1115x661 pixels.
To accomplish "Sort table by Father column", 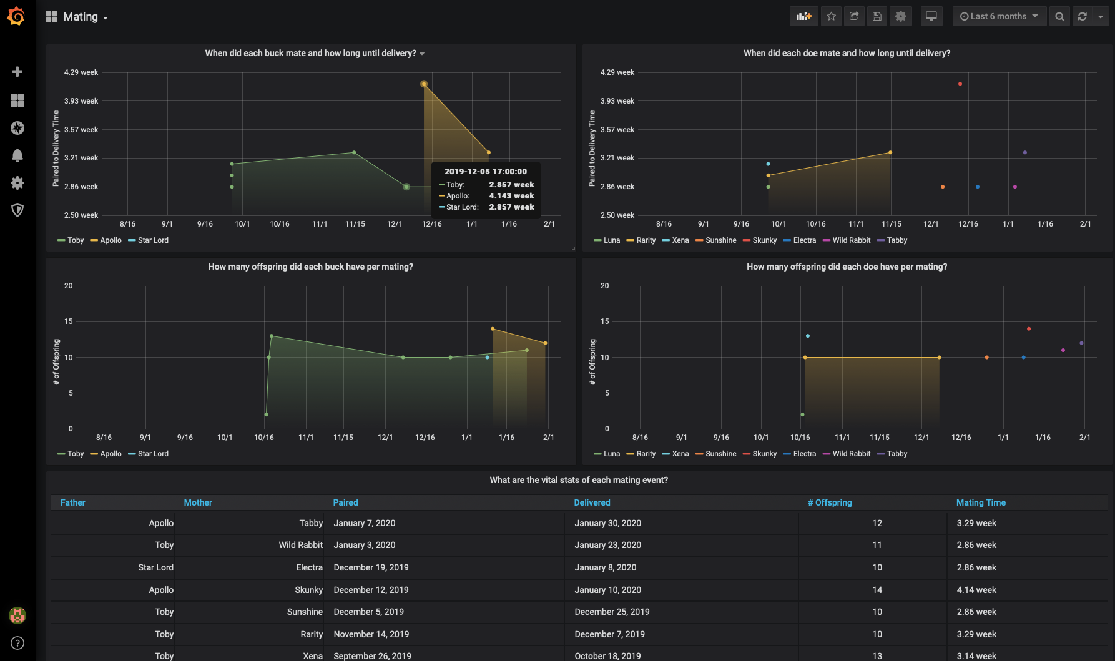I will [73, 502].
